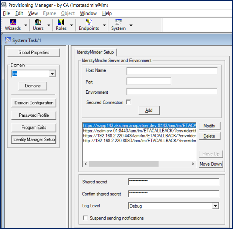
Task: Click the Host Name input field
Action: coord(172,71)
